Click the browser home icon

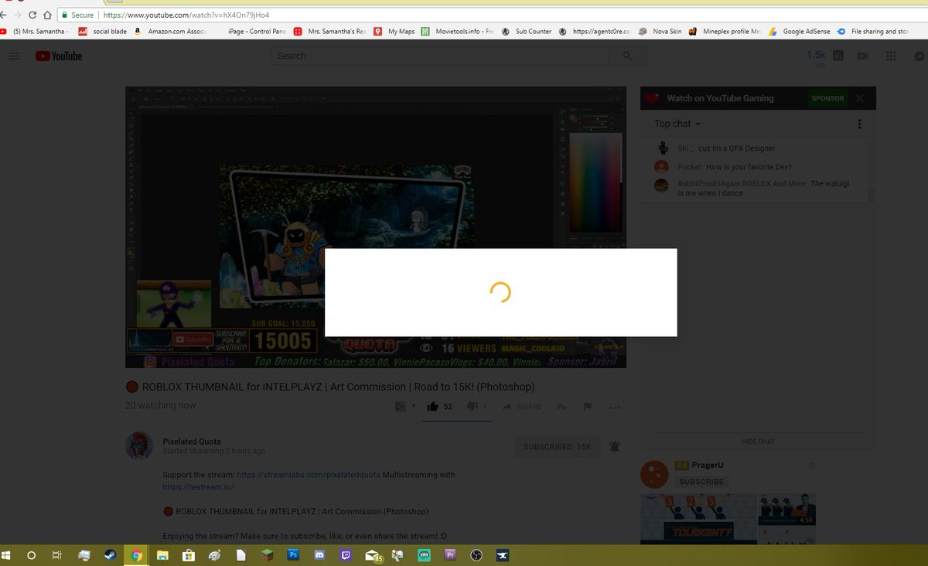47,15
